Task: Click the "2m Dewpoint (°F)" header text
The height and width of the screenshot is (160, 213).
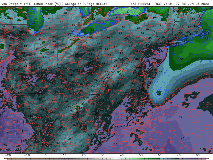Action: coord(16,4)
